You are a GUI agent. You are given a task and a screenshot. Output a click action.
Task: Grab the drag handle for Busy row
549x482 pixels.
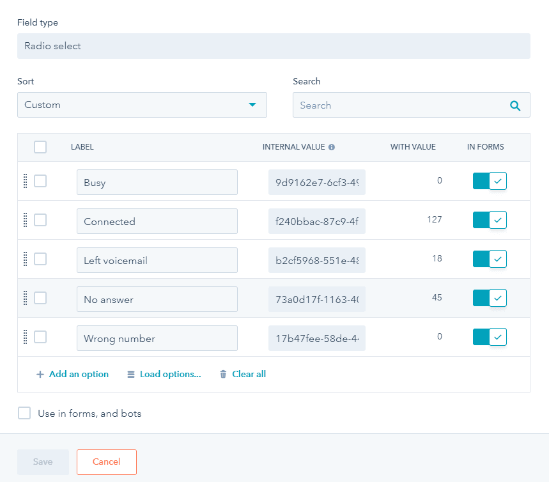click(x=25, y=182)
